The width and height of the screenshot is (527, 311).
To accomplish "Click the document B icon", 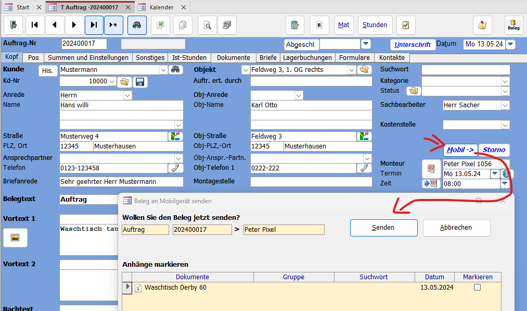I will pyautogui.click(x=319, y=25).
